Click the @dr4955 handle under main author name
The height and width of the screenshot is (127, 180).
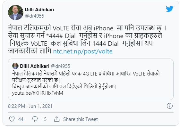(x=34, y=16)
